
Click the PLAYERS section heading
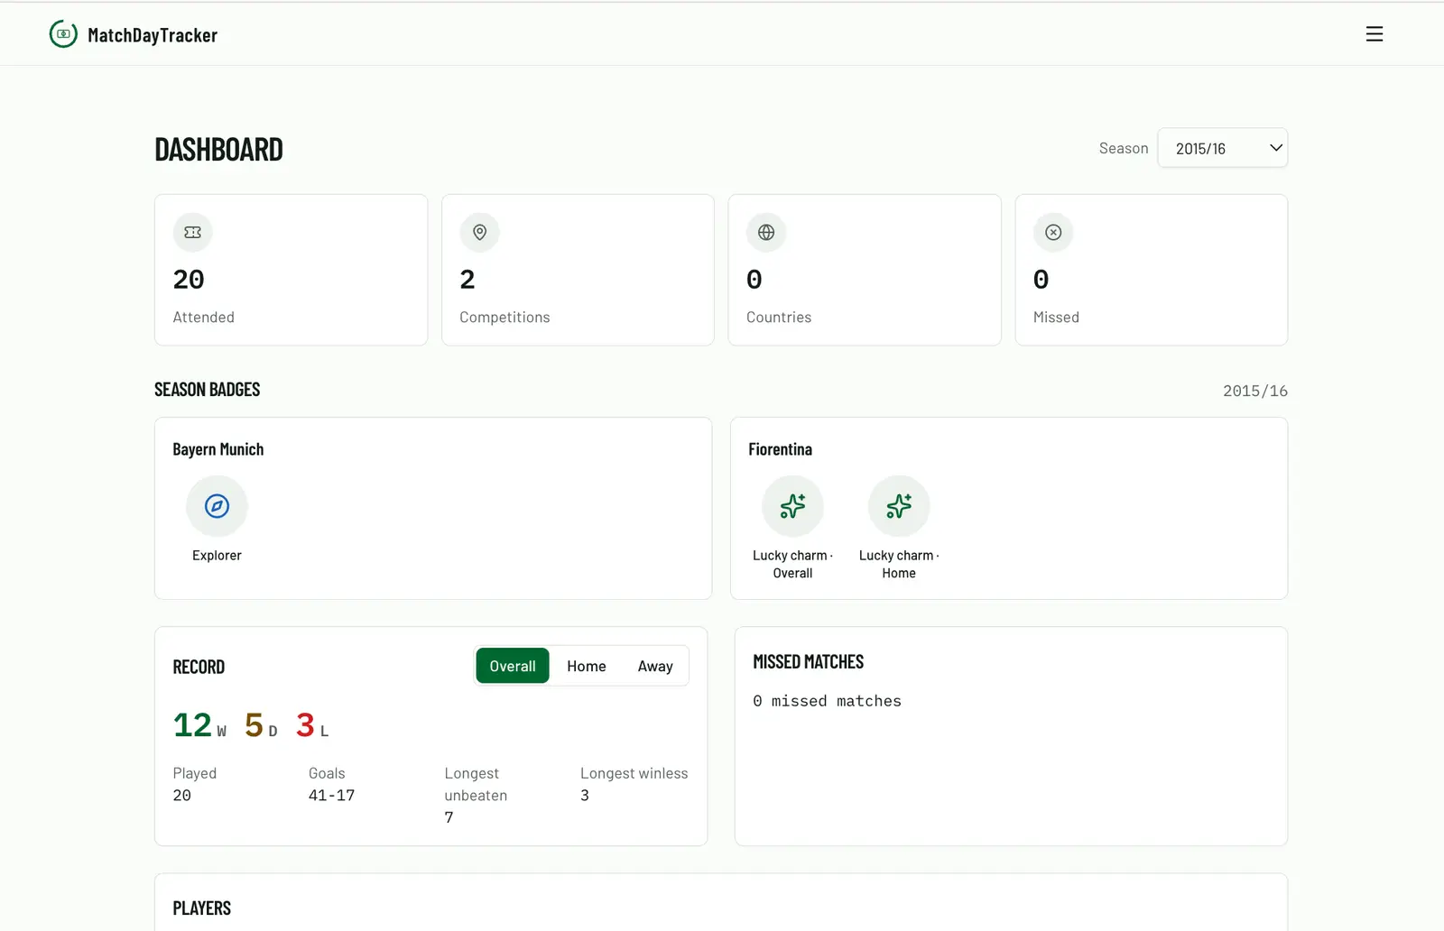[202, 908]
